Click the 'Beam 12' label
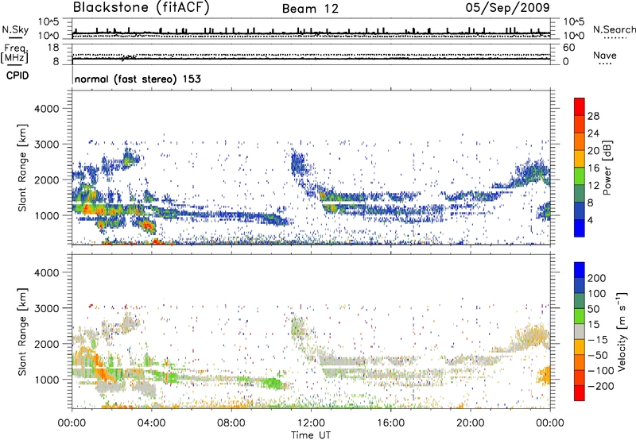636x440 pixels. (310, 9)
